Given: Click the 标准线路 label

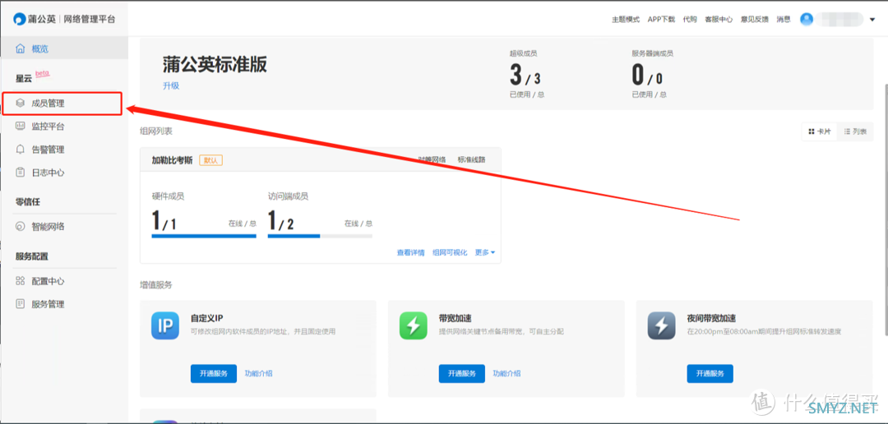Looking at the screenshot, I should point(472,159).
